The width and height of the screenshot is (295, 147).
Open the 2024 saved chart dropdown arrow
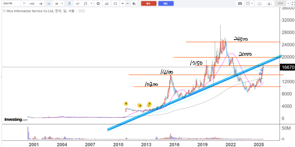click(x=288, y=4)
